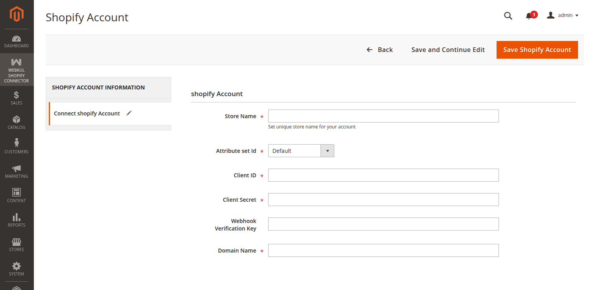Viewport: 595px width, 290px height.
Task: Click the 'shopify Account' section heading
Action: (x=217, y=94)
